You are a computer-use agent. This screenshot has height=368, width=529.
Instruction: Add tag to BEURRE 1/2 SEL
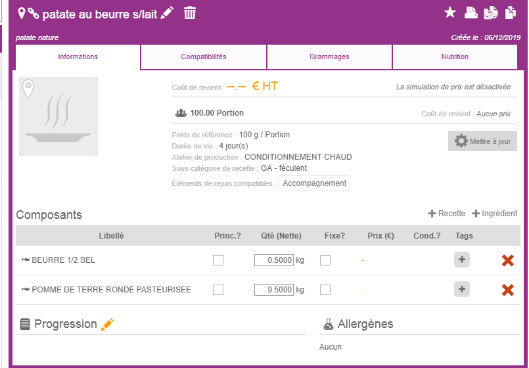point(461,260)
